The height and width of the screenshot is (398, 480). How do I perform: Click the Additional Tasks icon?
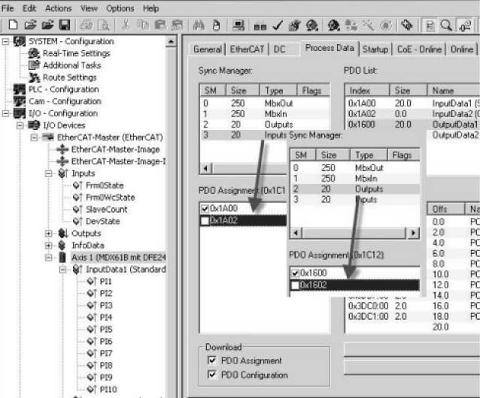(34, 65)
